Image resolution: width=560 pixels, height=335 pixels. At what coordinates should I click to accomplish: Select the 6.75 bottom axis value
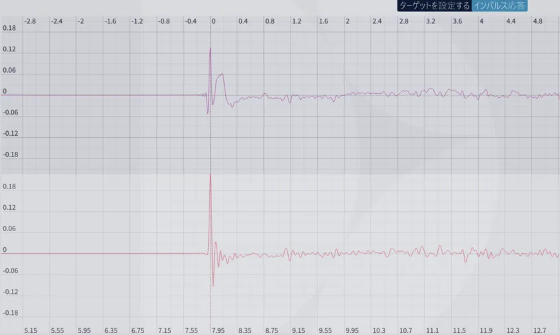[x=137, y=330]
